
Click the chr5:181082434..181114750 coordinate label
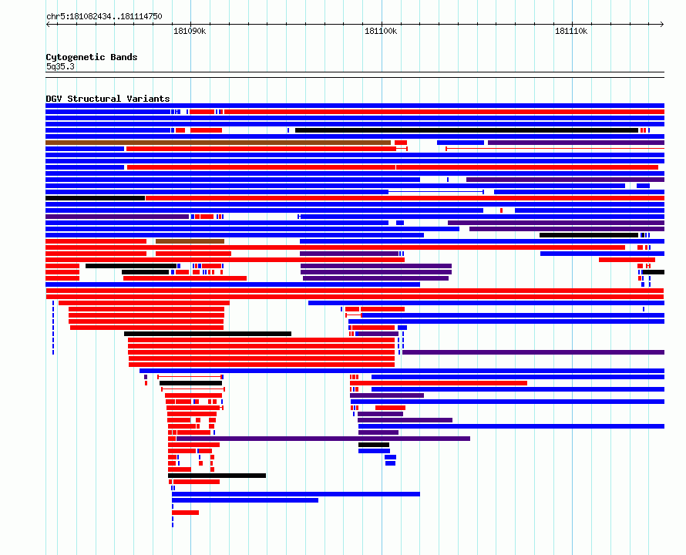tap(104, 17)
